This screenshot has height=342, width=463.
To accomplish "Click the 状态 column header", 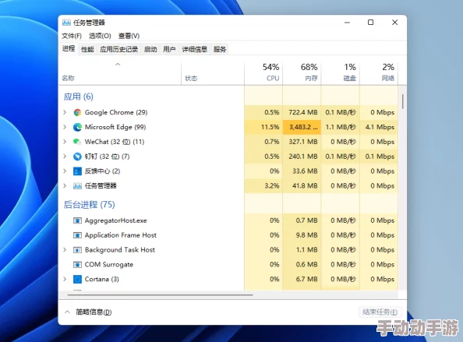I will (x=213, y=72).
